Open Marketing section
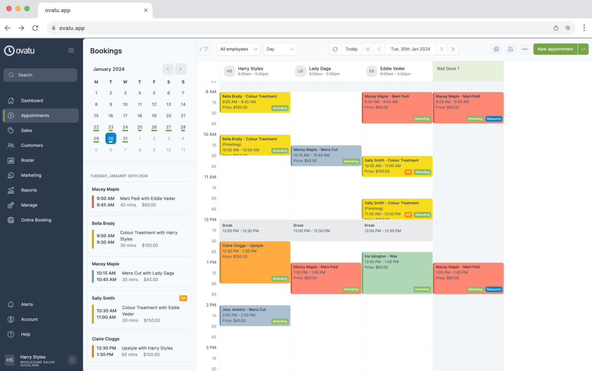592x371 pixels. coord(40,175)
